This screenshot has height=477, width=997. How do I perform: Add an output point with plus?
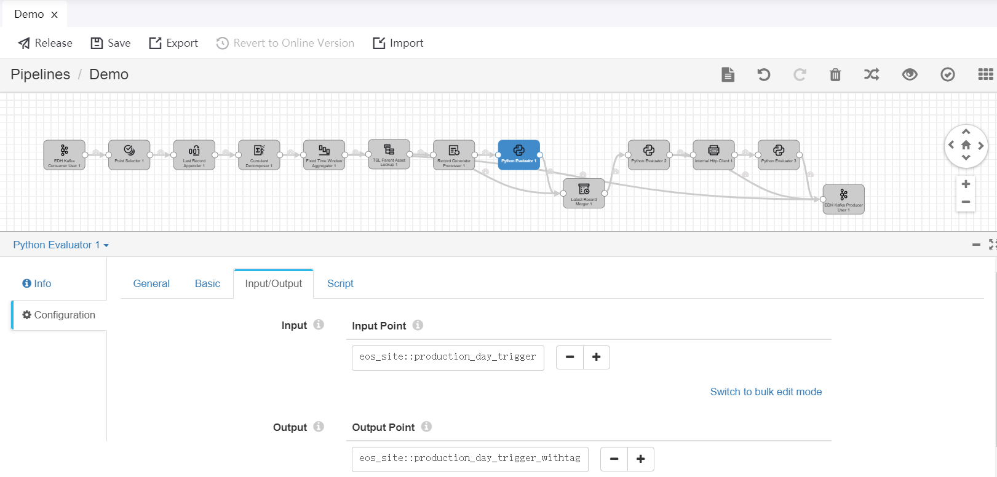pyautogui.click(x=641, y=459)
